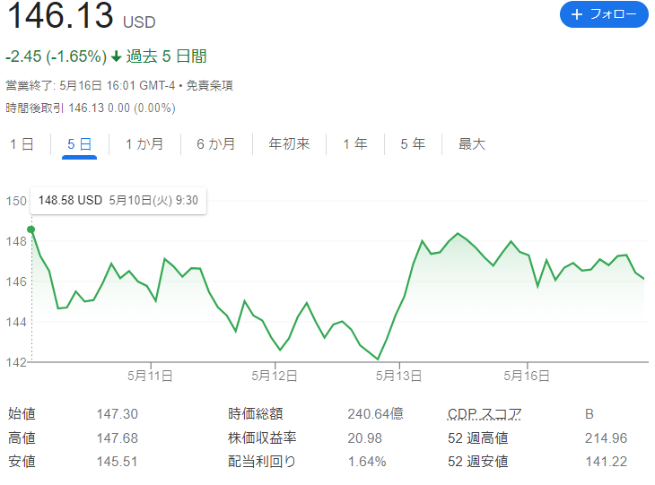Click the 148.58 USD chart tooltip
The image size is (655, 485).
[x=118, y=201]
